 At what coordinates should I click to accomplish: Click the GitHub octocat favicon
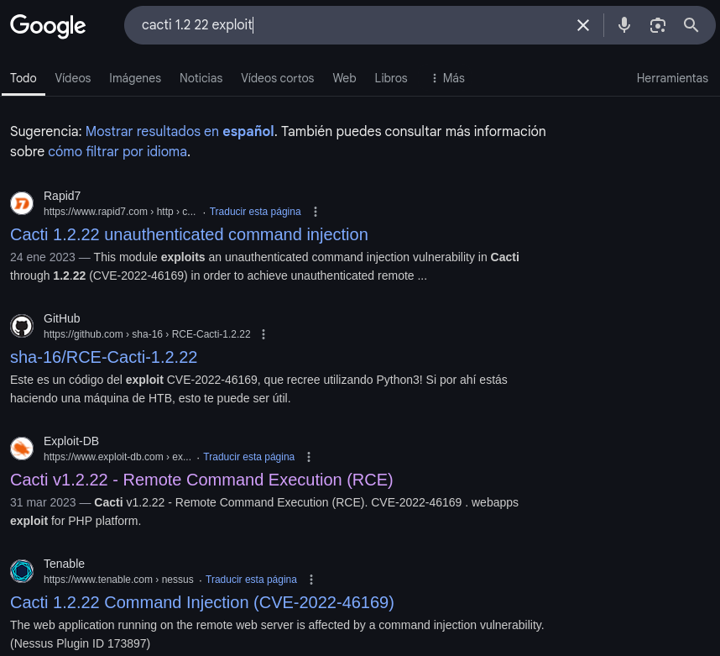22,326
